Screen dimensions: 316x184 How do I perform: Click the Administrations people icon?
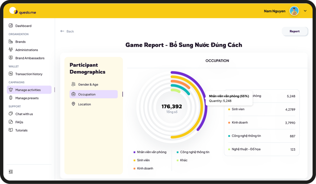click(x=11, y=50)
